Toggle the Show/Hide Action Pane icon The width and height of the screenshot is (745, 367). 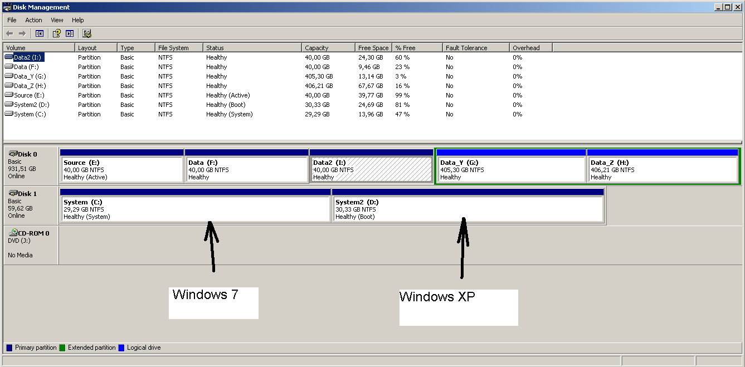(x=70, y=33)
